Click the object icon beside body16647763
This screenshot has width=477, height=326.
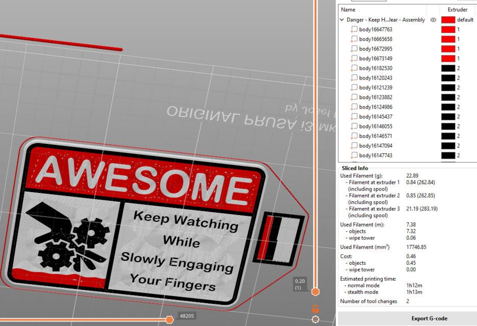pyautogui.click(x=354, y=29)
